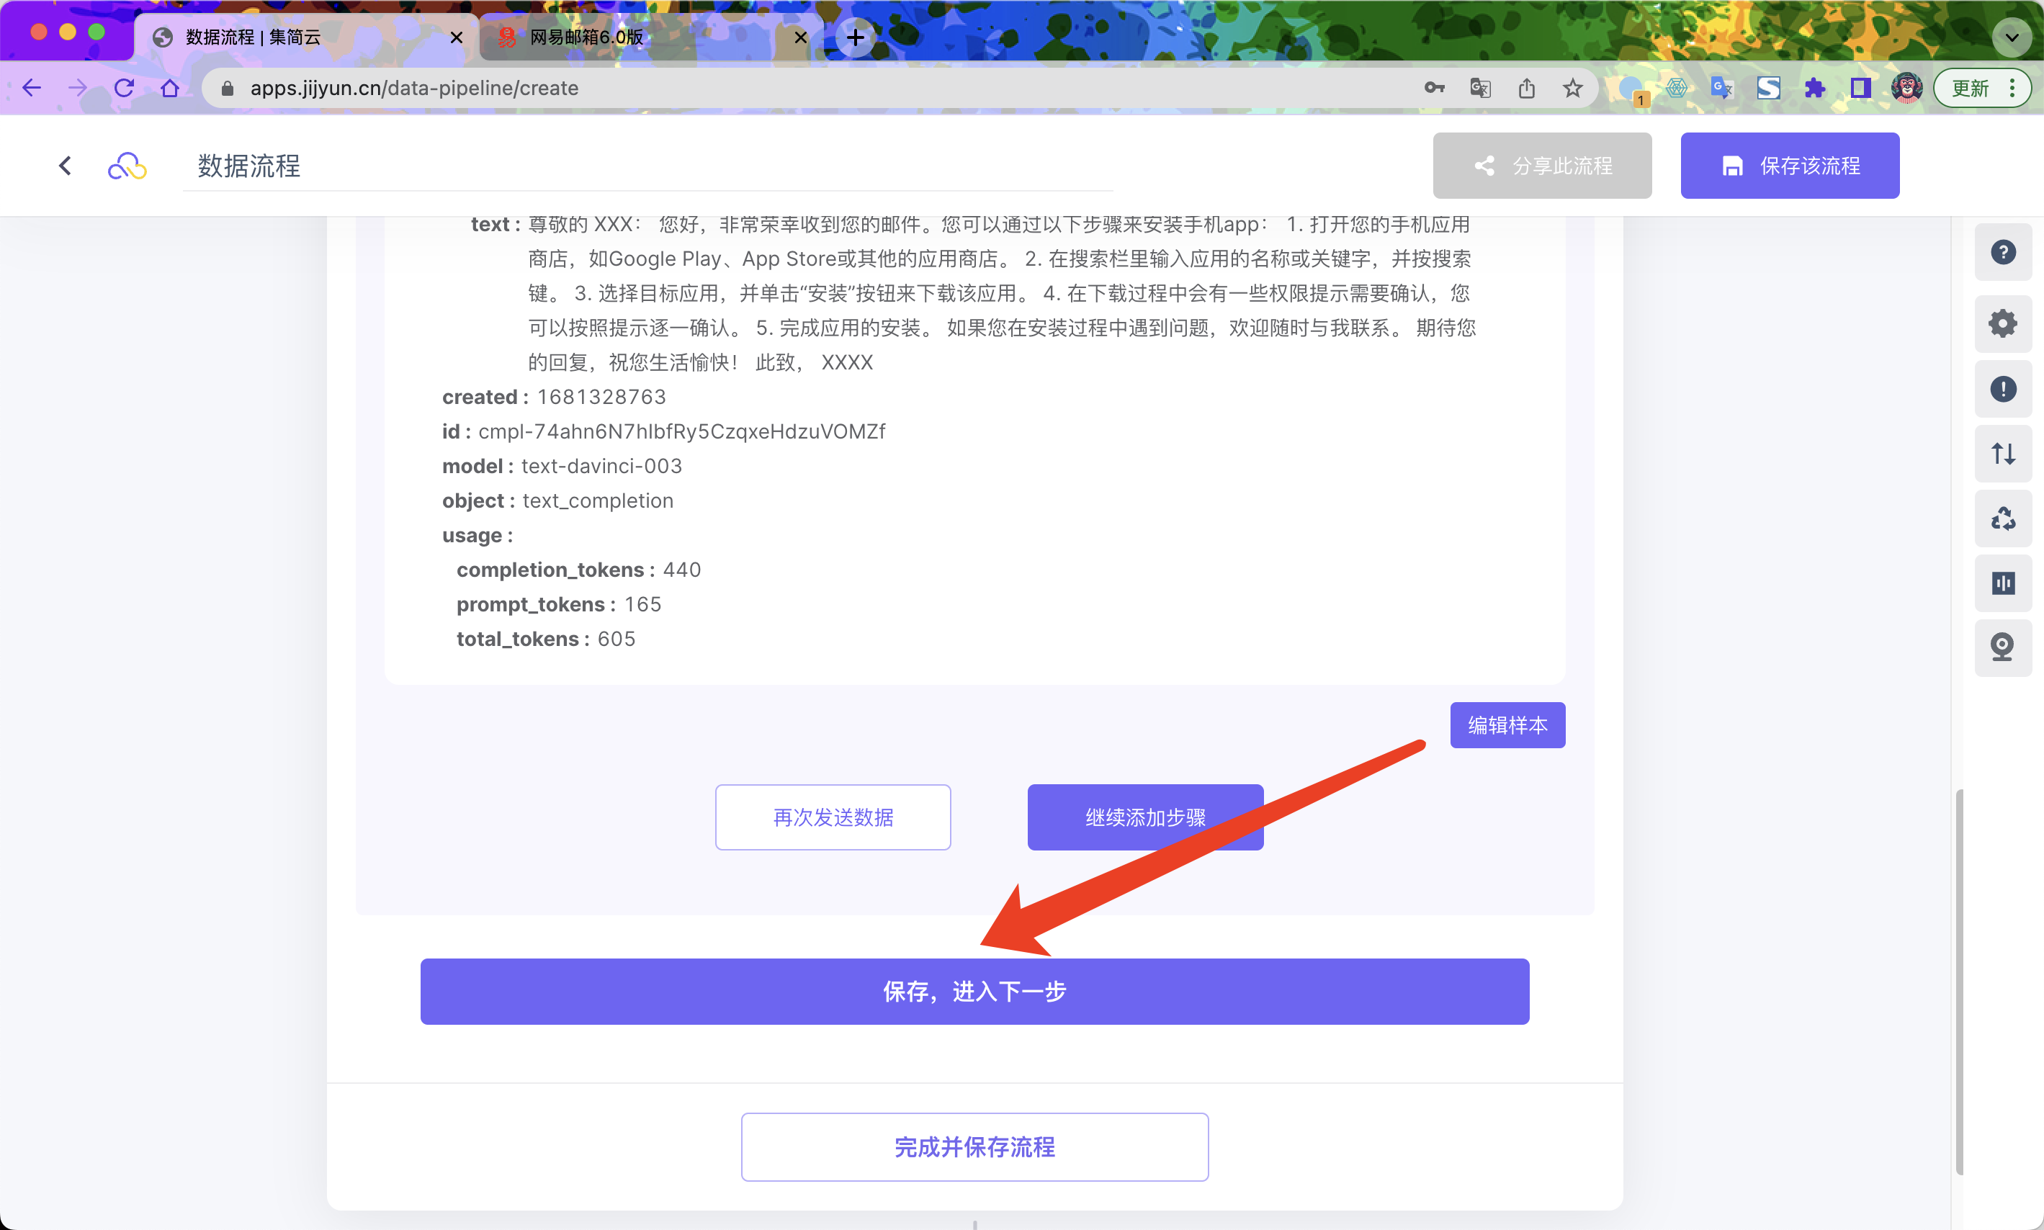The image size is (2044, 1230).
Task: Expand the tab search chevron dropdown
Action: pyautogui.click(x=2011, y=37)
